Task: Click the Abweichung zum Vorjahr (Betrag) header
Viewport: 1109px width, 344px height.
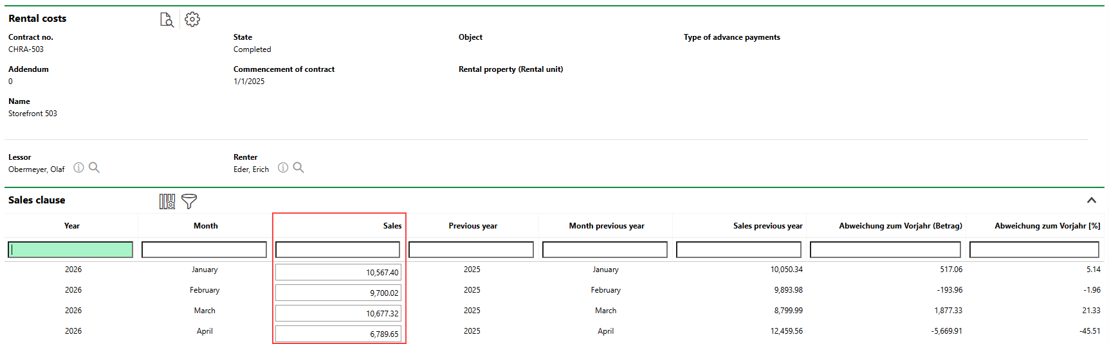Action: [x=900, y=226]
